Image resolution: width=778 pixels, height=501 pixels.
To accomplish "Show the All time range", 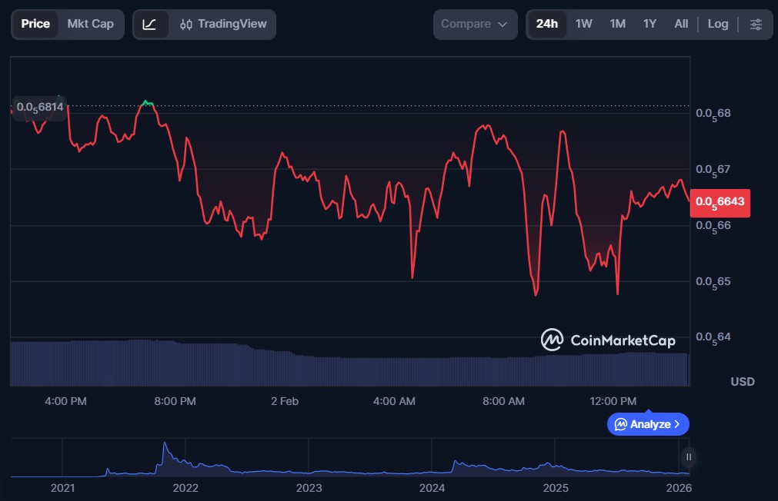I will (x=681, y=25).
